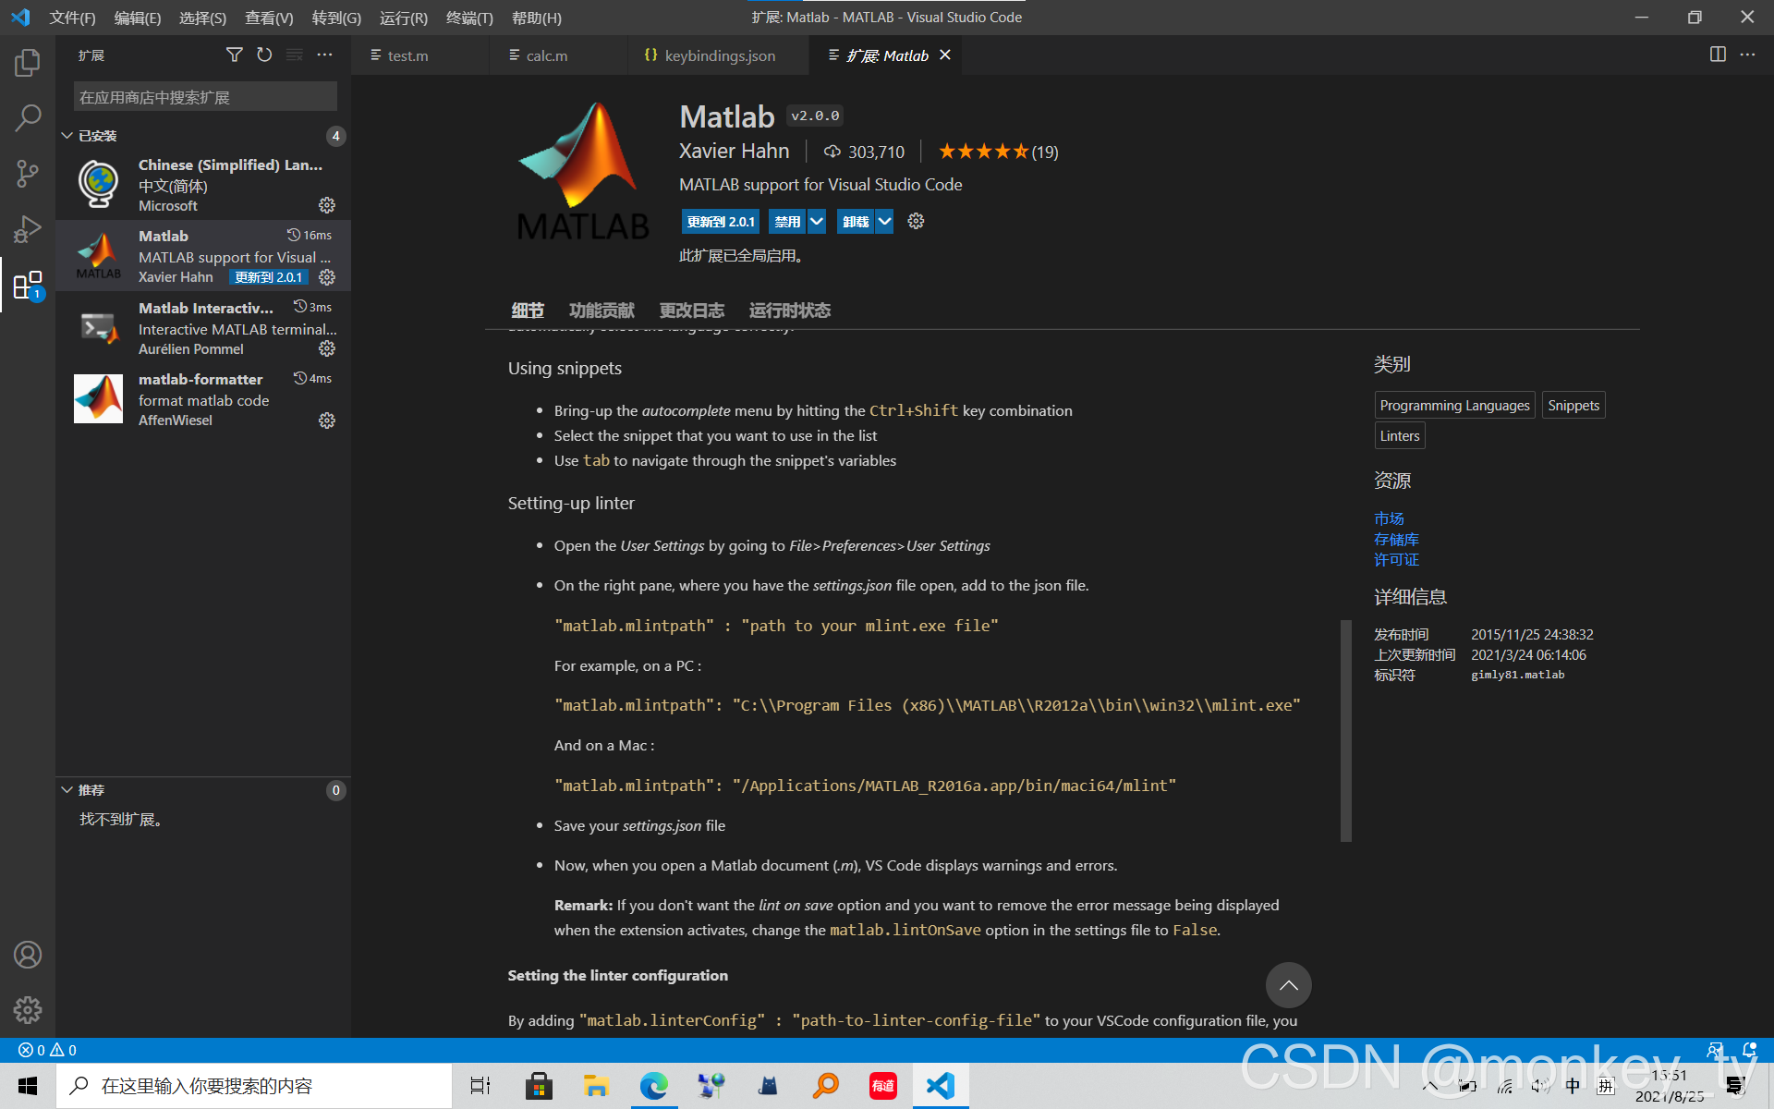The height and width of the screenshot is (1109, 1774).
Task: Open gear settings for Chinese Language Pack
Action: 326,205
